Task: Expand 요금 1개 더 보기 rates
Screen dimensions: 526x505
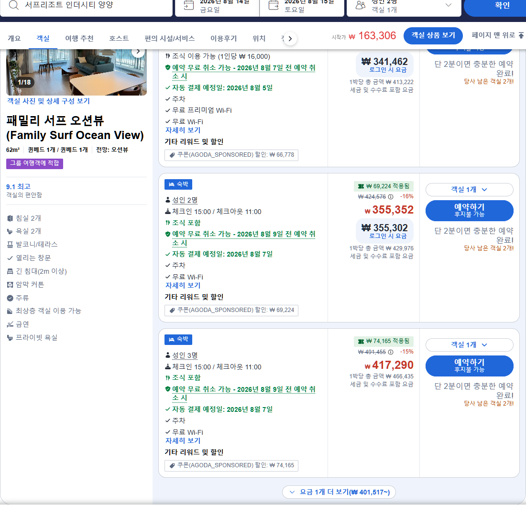Action: (339, 492)
